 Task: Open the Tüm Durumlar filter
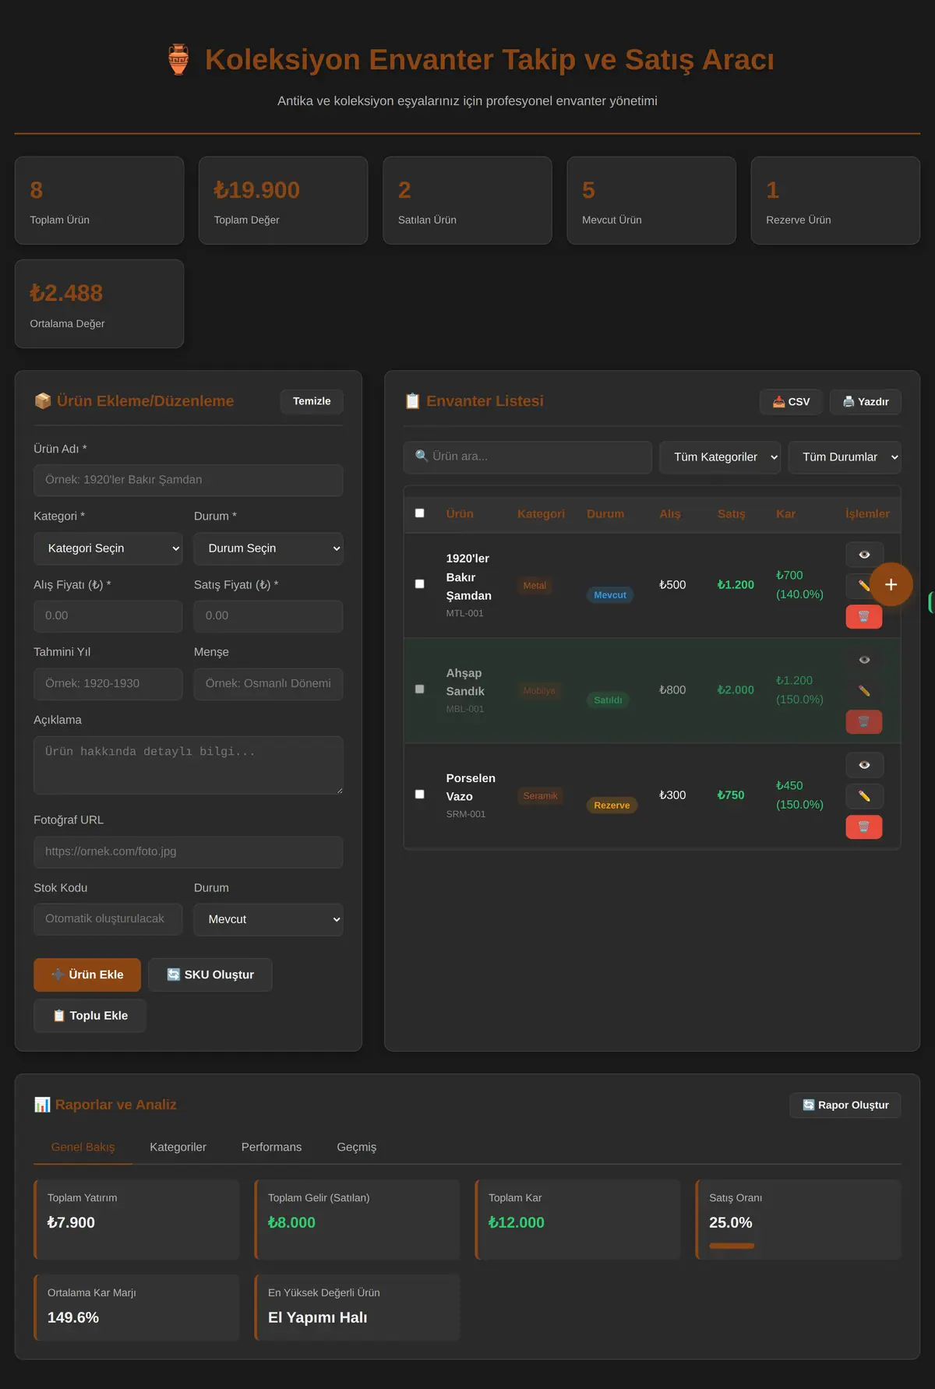tap(845, 457)
